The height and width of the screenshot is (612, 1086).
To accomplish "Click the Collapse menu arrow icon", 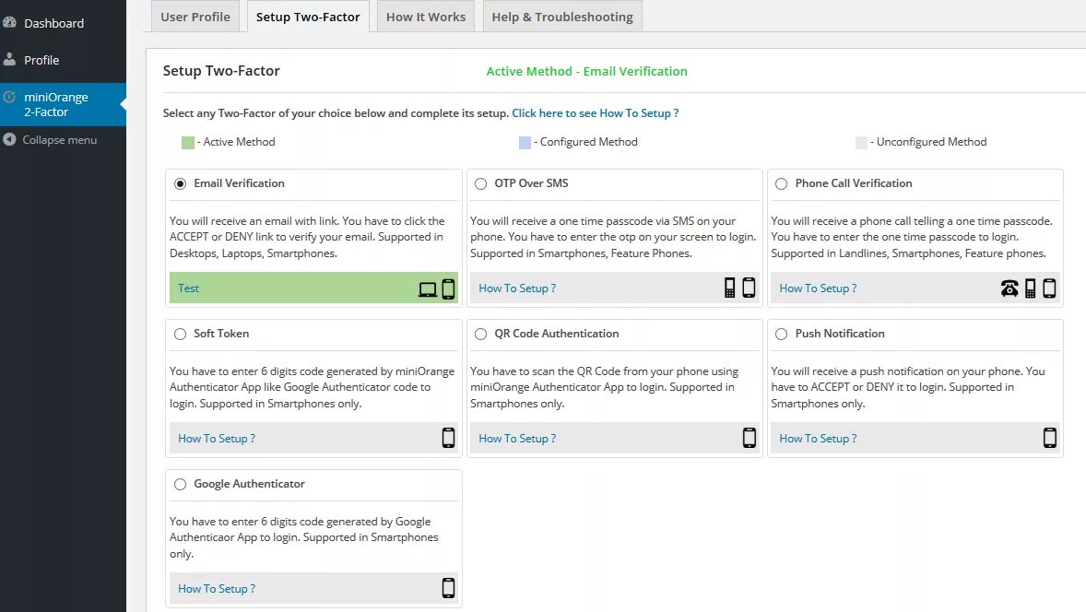I will point(9,140).
